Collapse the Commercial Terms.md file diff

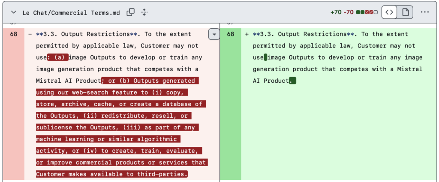[x=14, y=12]
